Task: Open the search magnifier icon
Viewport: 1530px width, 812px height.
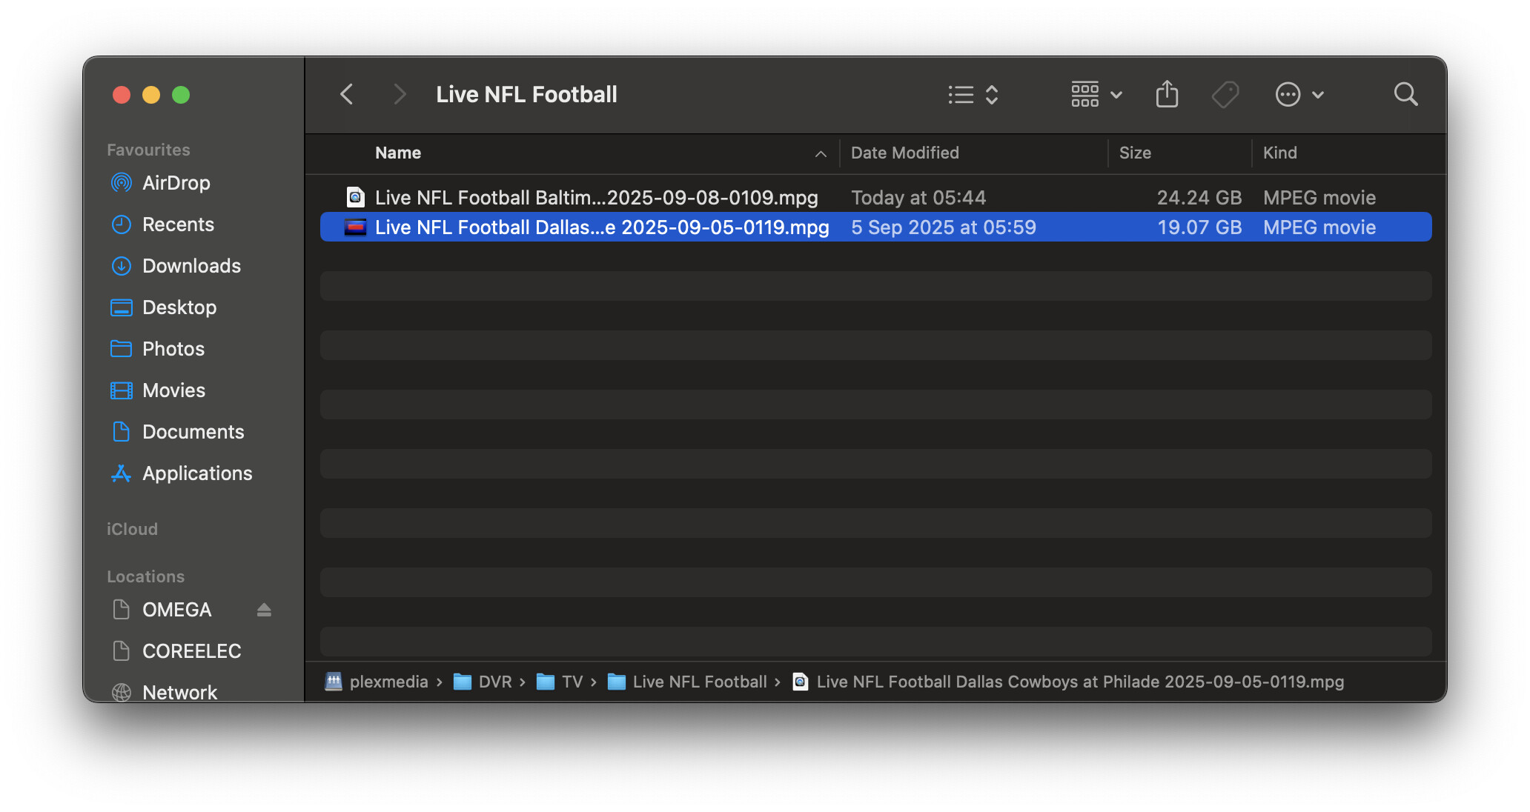Action: (1405, 94)
